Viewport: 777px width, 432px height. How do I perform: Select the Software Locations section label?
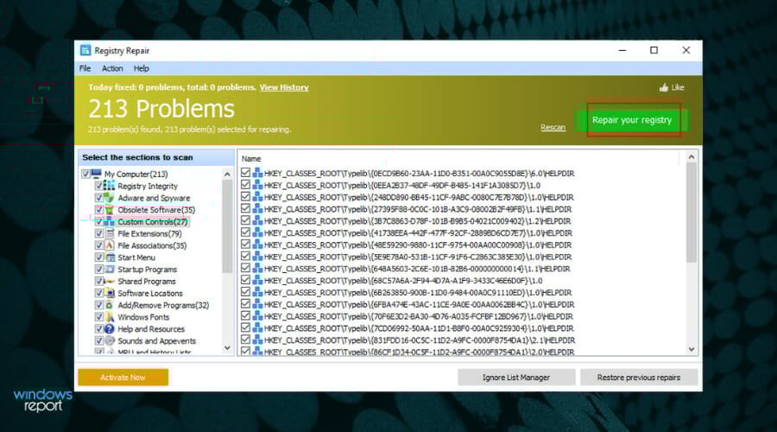point(149,293)
